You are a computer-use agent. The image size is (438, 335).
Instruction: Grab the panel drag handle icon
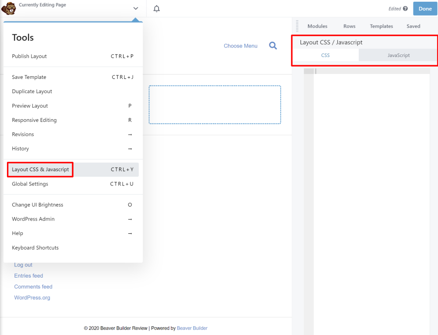point(297,26)
